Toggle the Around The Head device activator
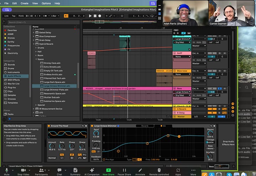The image size is (256, 176). point(49,126)
